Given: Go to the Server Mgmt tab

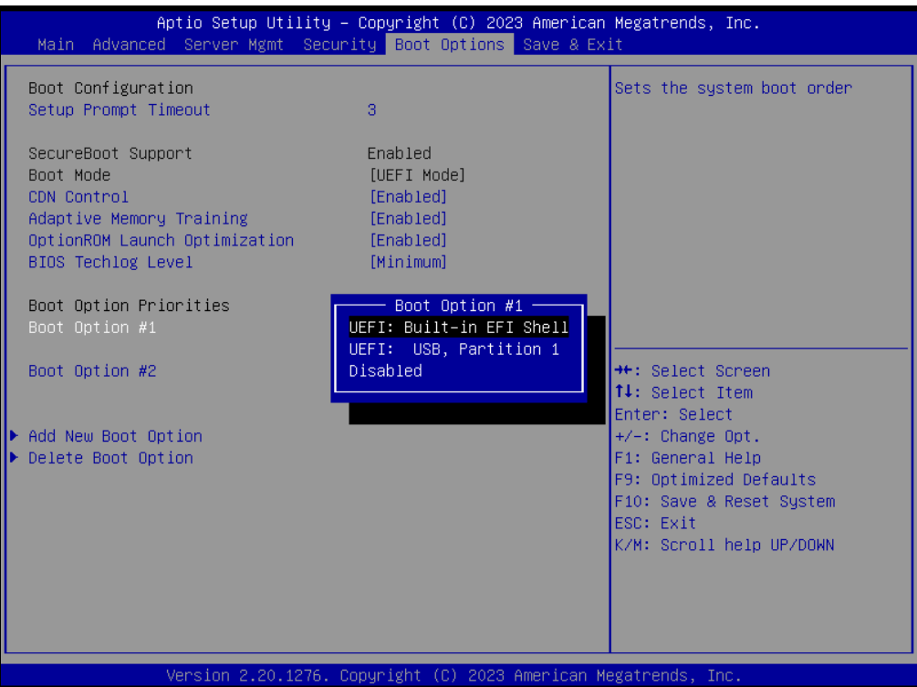Looking at the screenshot, I should [x=234, y=45].
